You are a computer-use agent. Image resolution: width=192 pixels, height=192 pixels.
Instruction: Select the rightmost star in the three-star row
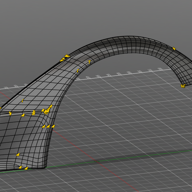pyautogui.click(x=53, y=127)
